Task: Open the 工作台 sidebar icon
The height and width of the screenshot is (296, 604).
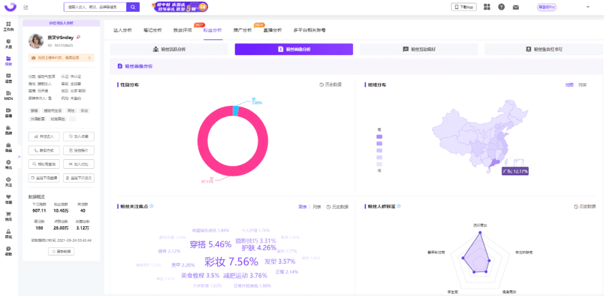Action: 8,26
